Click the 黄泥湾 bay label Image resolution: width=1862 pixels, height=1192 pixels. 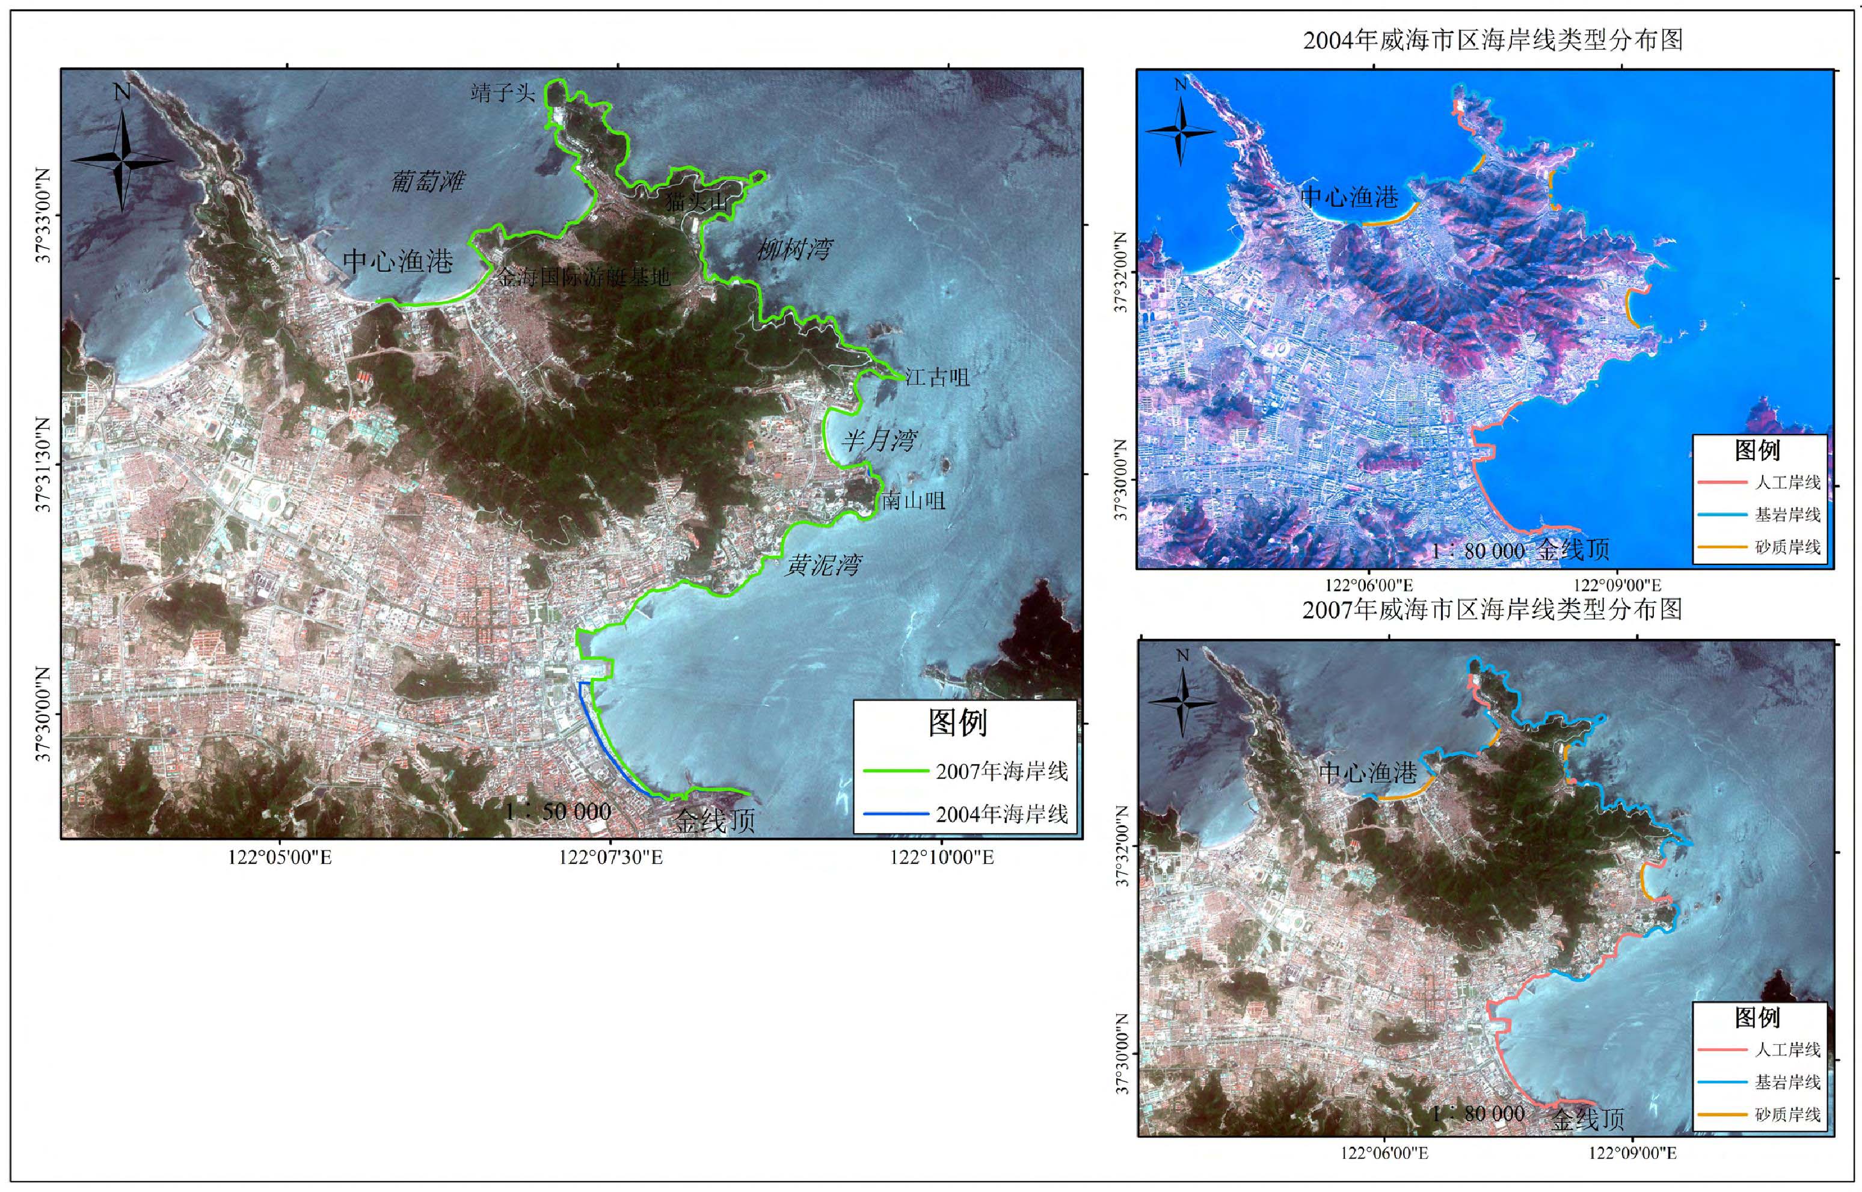click(x=822, y=565)
